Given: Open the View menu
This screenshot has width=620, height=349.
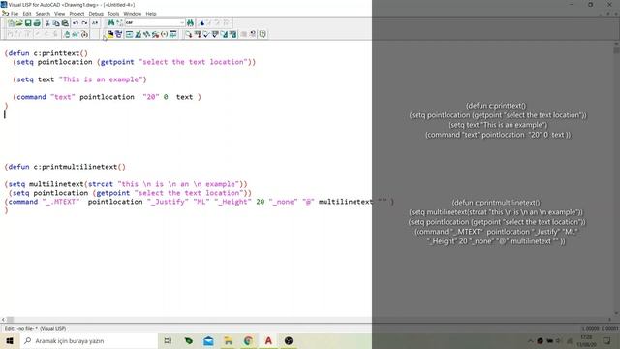Looking at the screenshot, I should 60,14.
